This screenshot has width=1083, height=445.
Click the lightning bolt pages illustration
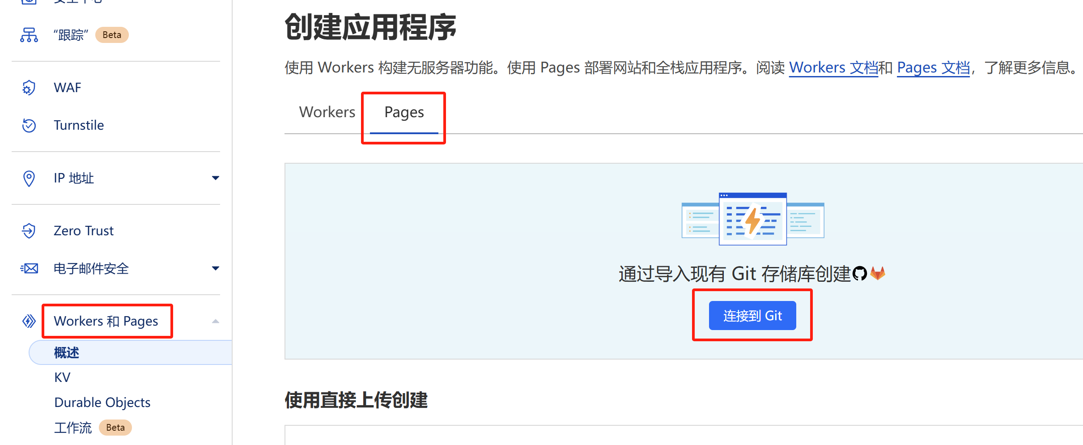pos(753,219)
